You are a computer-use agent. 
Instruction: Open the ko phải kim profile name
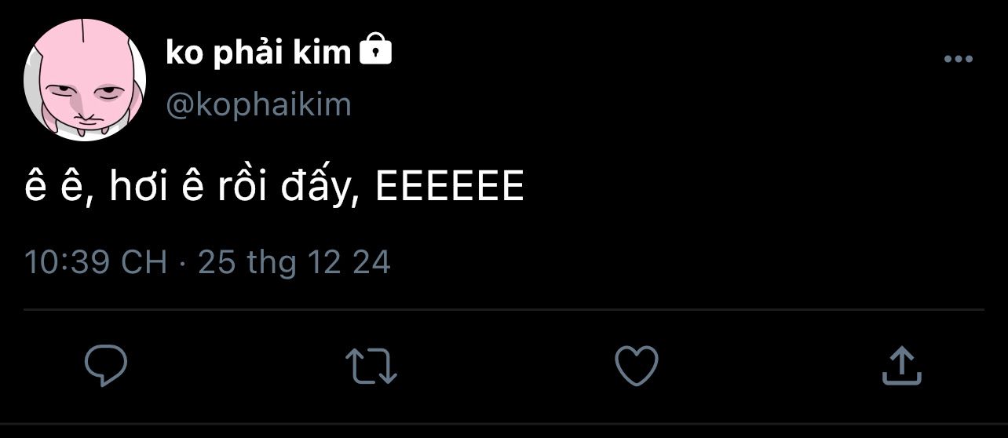coord(258,53)
